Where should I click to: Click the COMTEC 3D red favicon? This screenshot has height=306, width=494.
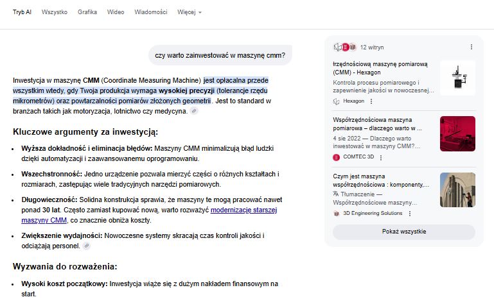click(337, 157)
